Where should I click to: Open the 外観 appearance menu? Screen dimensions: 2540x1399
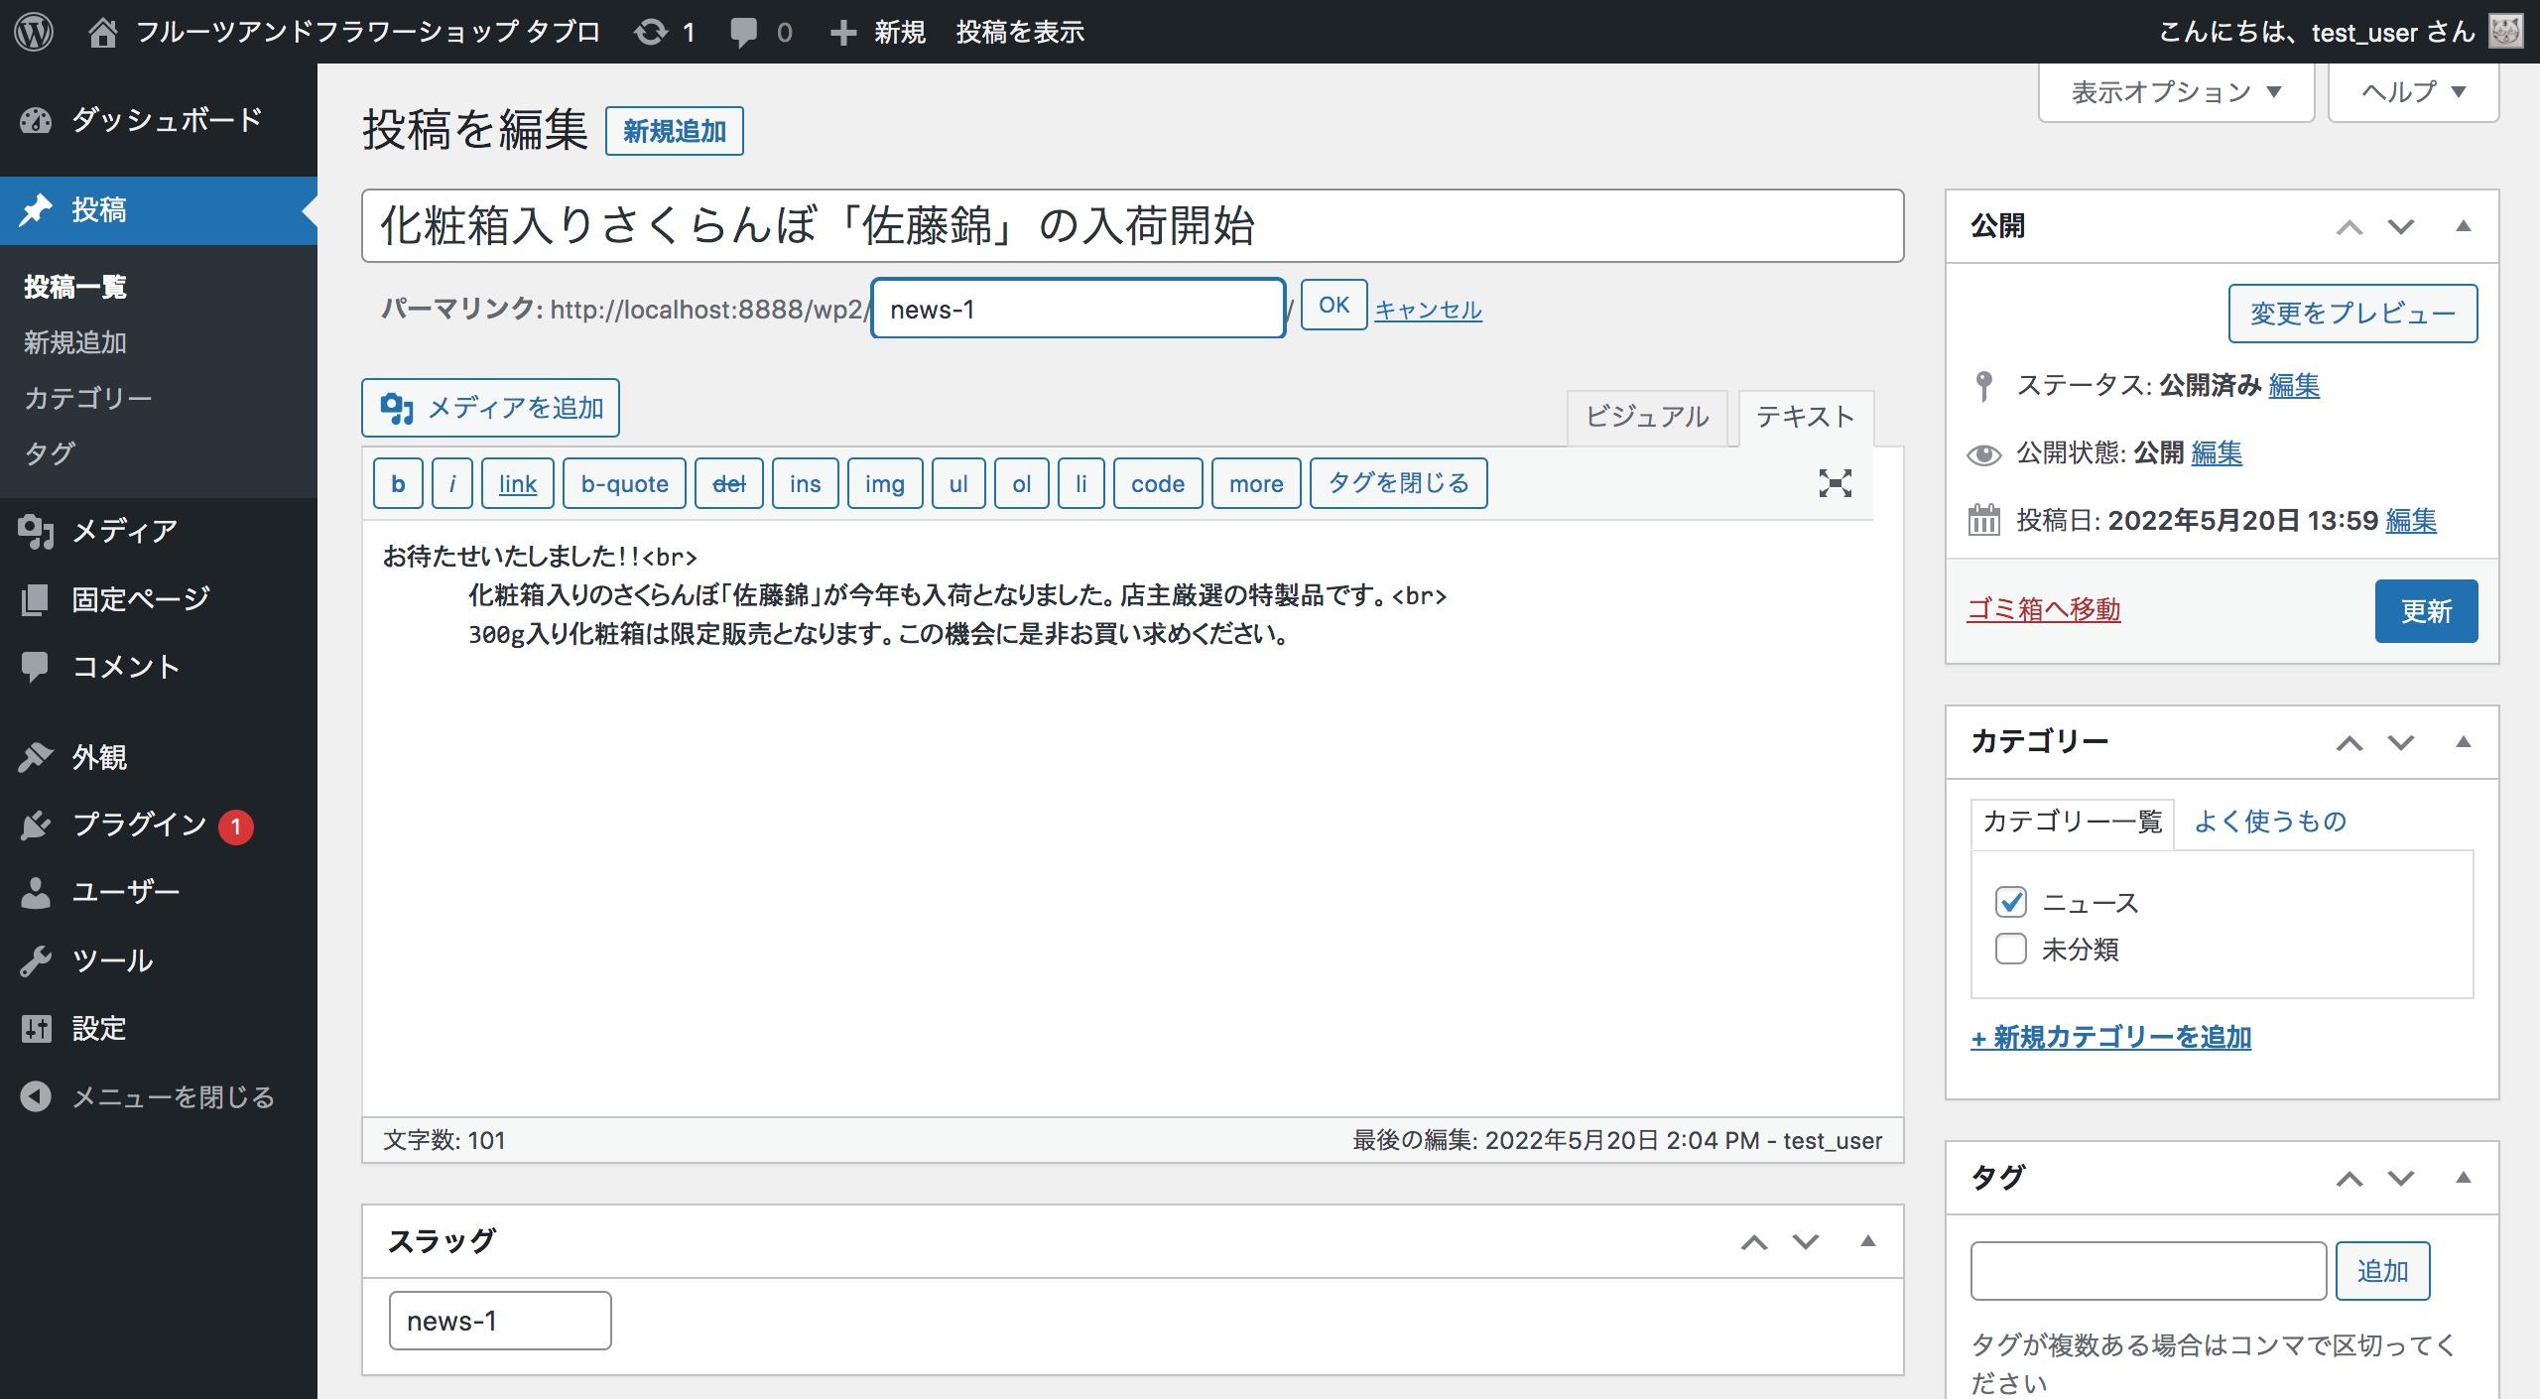click(99, 757)
